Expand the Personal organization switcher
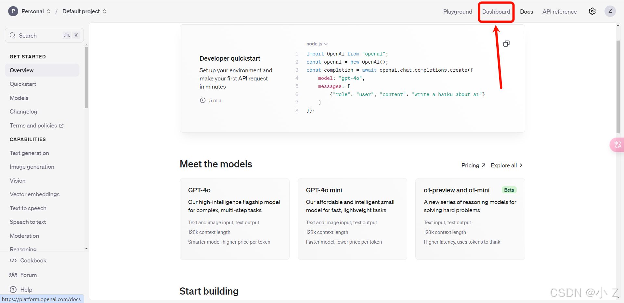624x303 pixels. [49, 11]
